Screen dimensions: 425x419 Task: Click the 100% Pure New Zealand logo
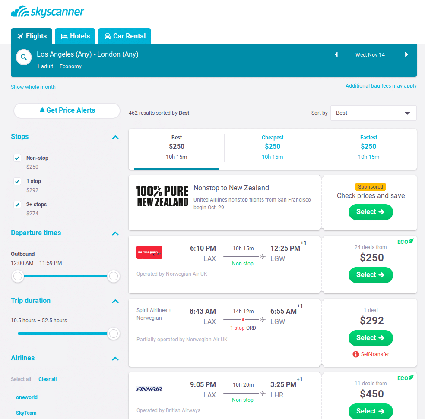point(162,196)
